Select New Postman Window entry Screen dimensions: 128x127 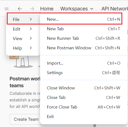pos(84,48)
